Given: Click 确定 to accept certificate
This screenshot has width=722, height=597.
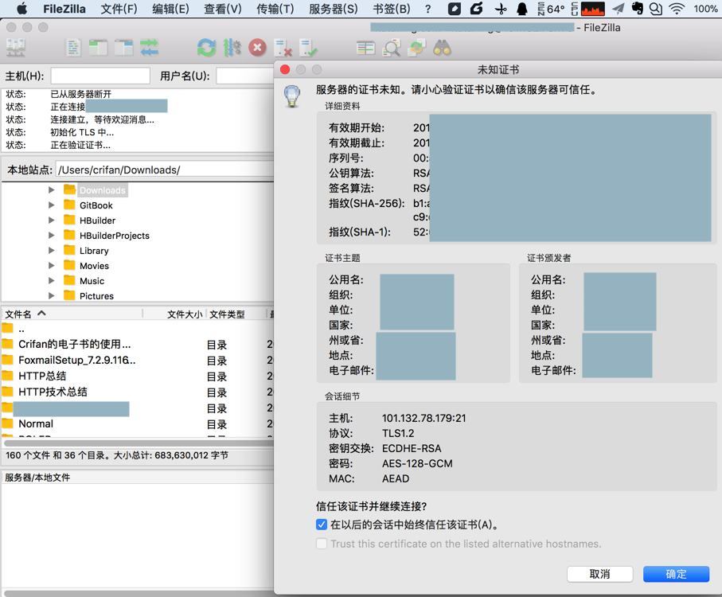Looking at the screenshot, I should click(676, 574).
